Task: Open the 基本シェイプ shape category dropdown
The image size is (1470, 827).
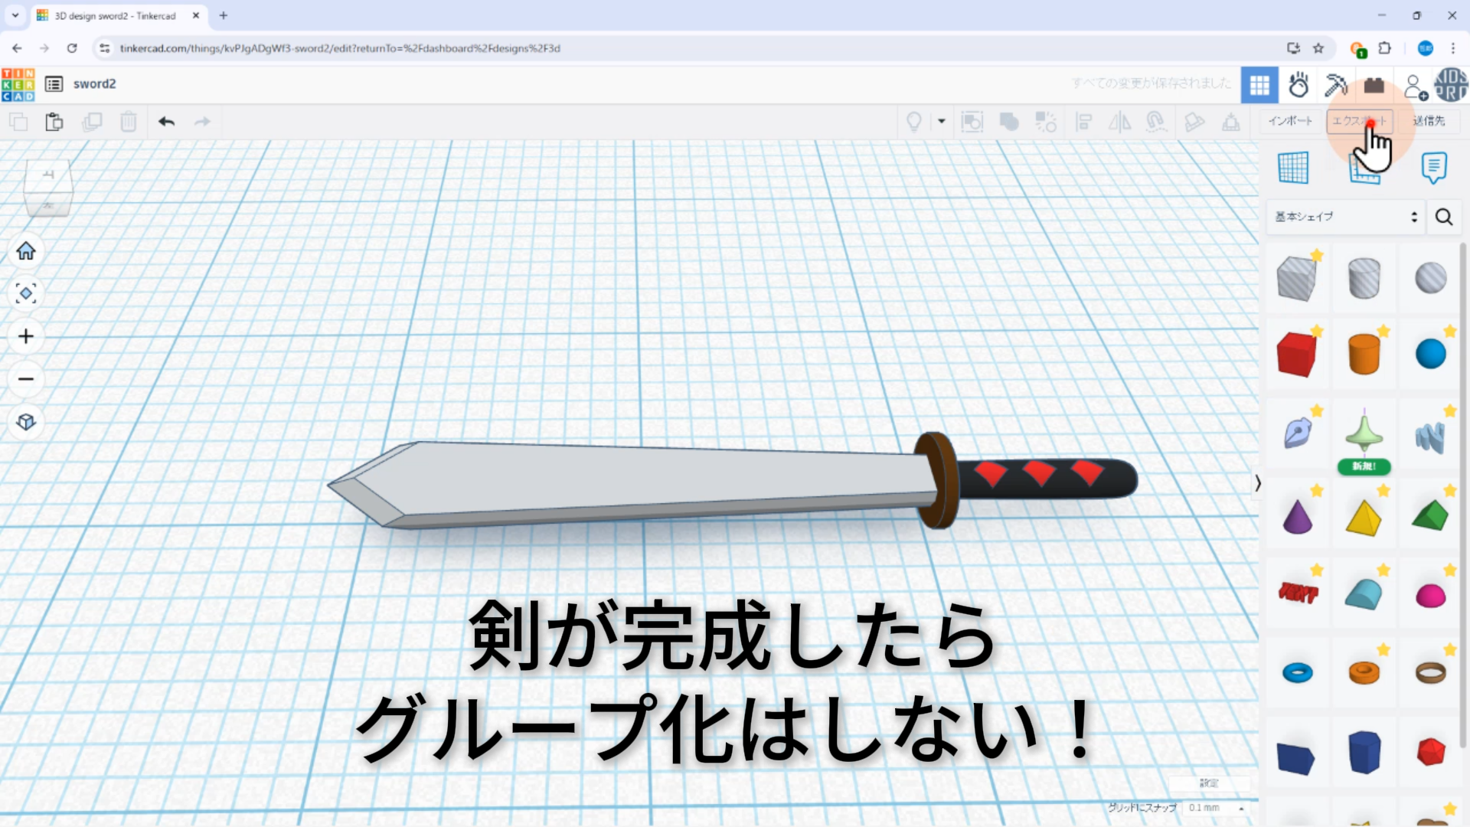Action: (1346, 217)
